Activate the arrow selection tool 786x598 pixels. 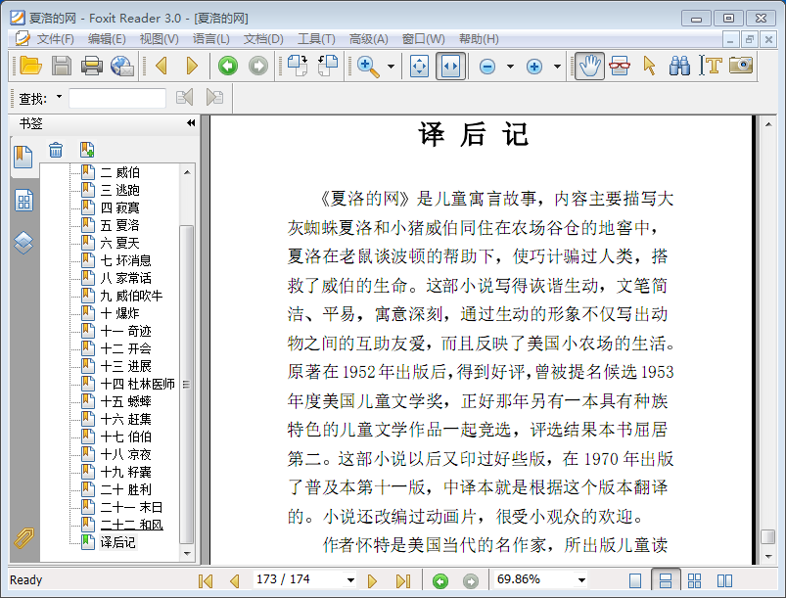(x=649, y=66)
